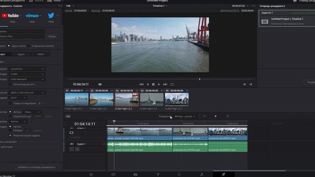Expand the Twitter preset options arrow
Image resolution: width=315 pixels, height=177 pixels.
tap(58, 16)
